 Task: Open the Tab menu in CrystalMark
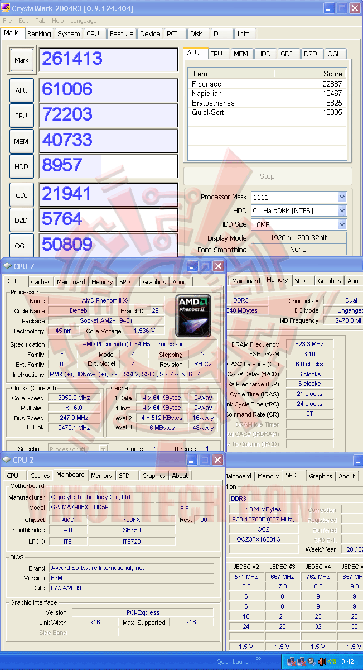pyautogui.click(x=41, y=21)
